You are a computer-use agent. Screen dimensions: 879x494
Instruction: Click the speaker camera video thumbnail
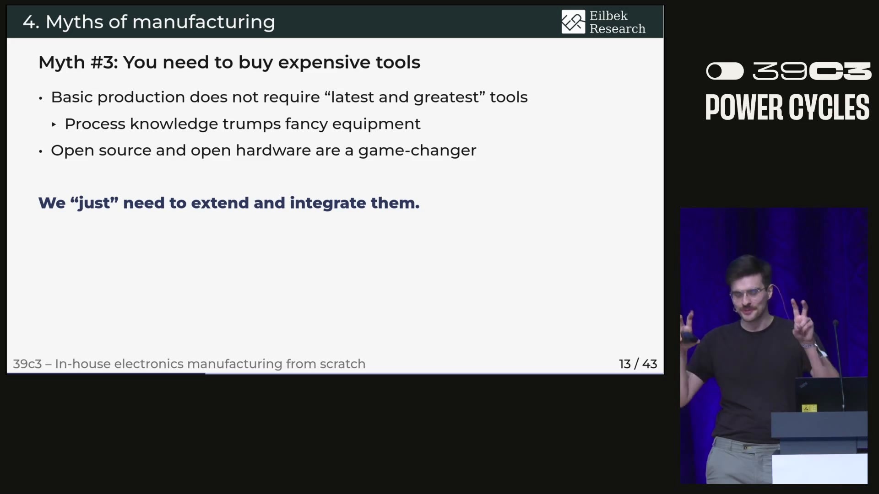click(x=773, y=345)
